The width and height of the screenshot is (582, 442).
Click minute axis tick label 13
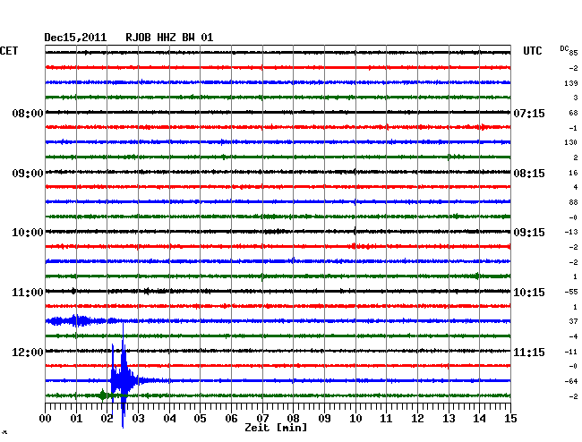[449, 419]
